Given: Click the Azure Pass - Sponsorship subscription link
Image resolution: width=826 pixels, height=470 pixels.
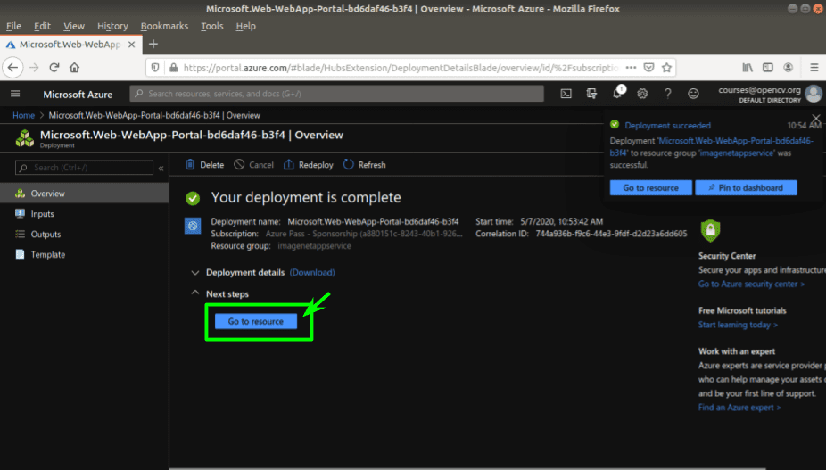Looking at the screenshot, I should coord(363,234).
